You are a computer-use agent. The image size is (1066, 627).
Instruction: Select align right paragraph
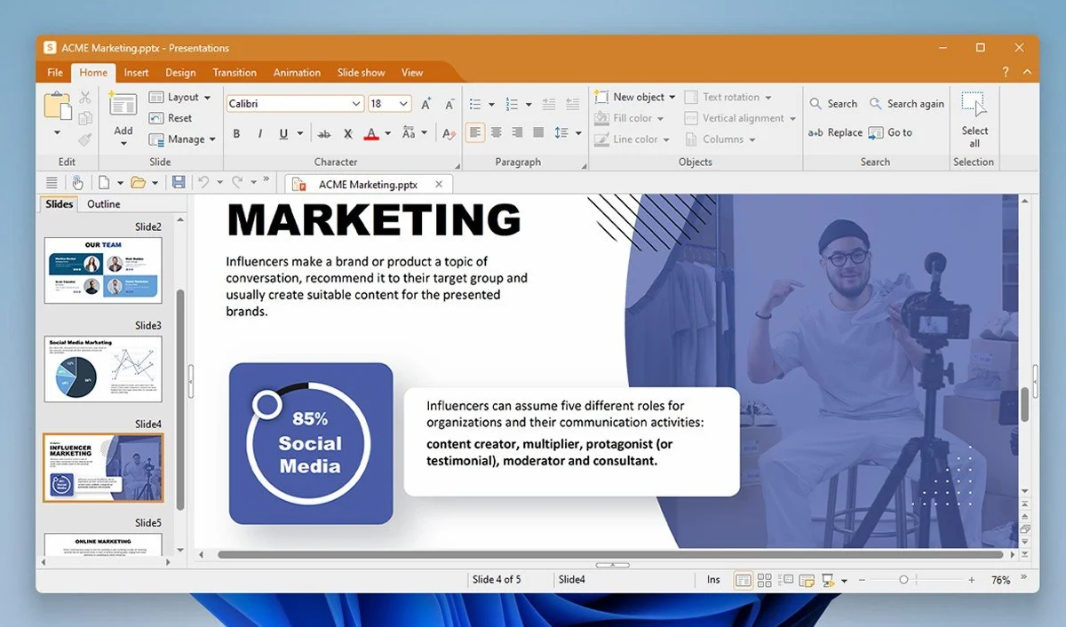[x=517, y=132]
